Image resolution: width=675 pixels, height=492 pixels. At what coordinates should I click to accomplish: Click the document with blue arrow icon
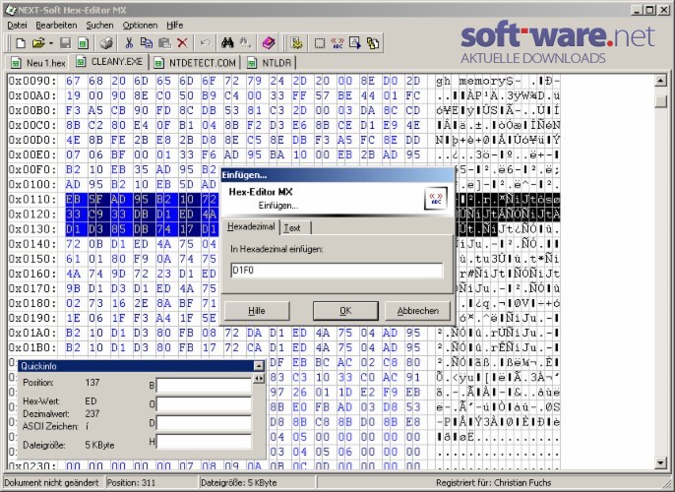pos(355,43)
